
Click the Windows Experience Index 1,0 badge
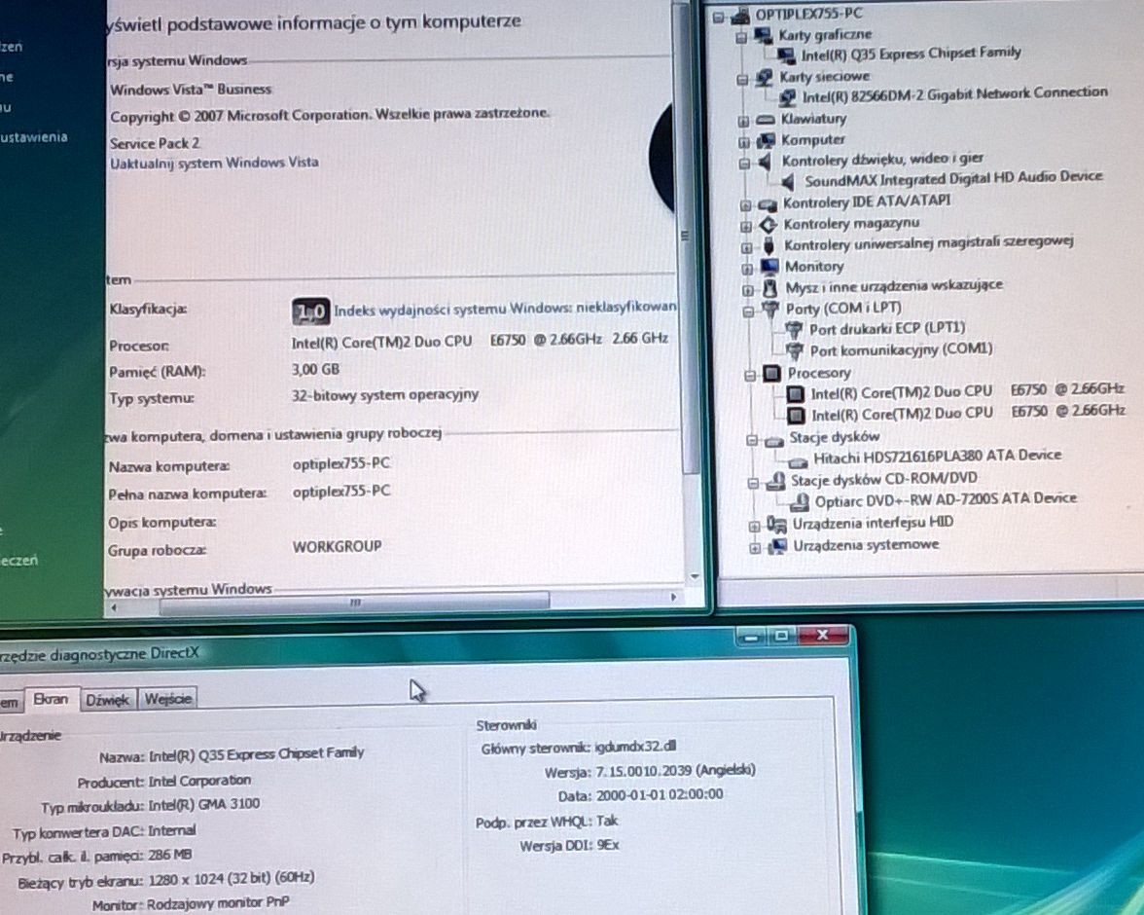click(x=310, y=311)
